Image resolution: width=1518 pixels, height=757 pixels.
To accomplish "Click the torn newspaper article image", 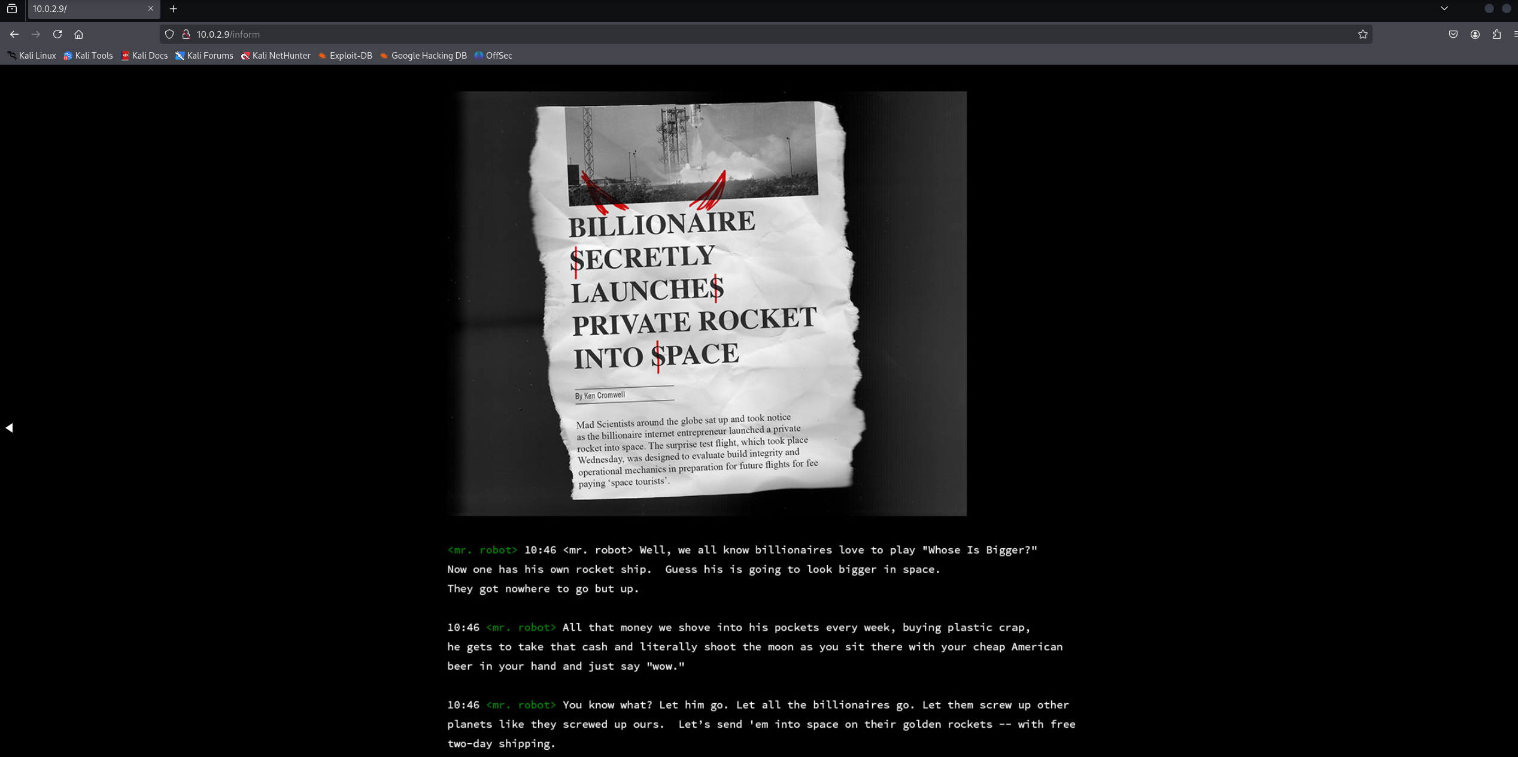I will (707, 303).
